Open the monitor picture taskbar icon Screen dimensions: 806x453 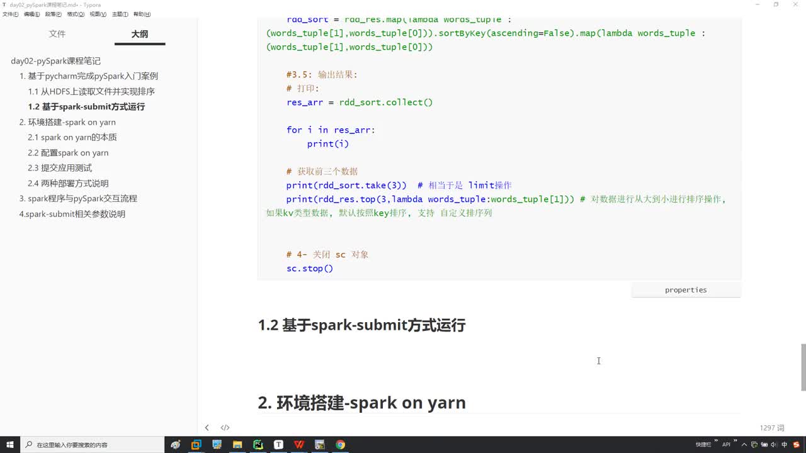tap(217, 445)
